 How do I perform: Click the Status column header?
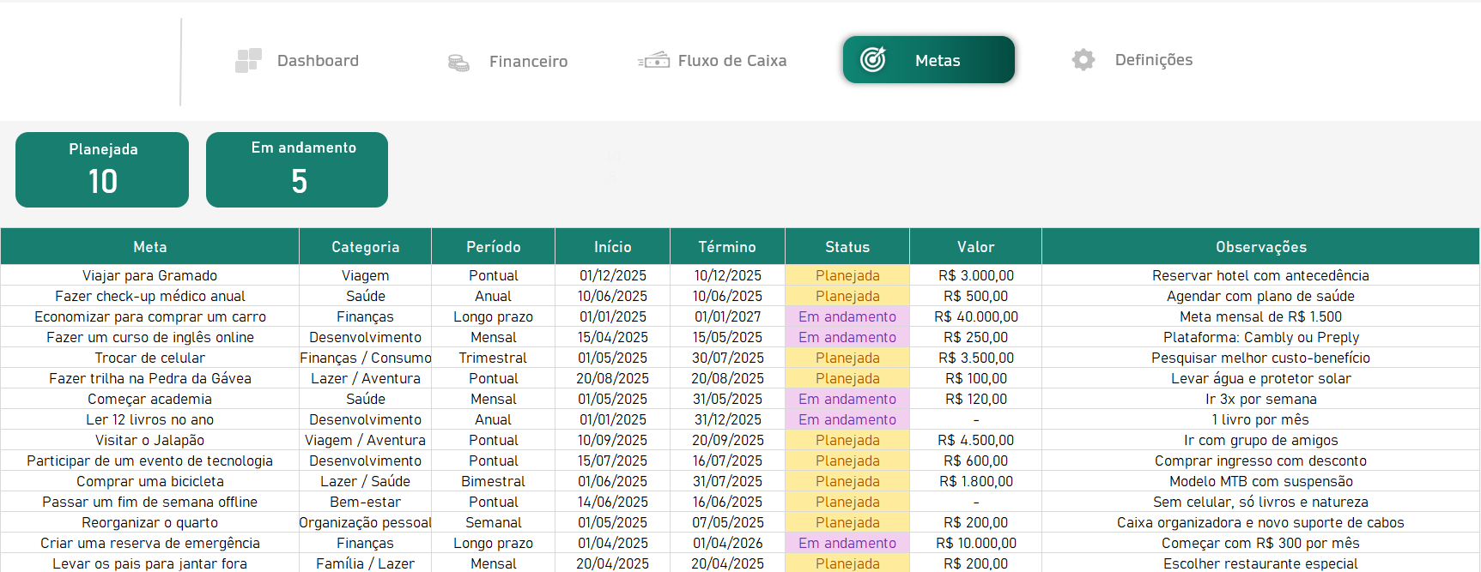[847, 247]
